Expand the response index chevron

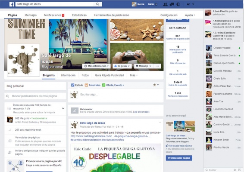click(63, 108)
